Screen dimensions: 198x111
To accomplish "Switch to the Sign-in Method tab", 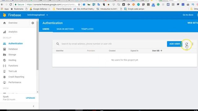I will tap(65, 29).
